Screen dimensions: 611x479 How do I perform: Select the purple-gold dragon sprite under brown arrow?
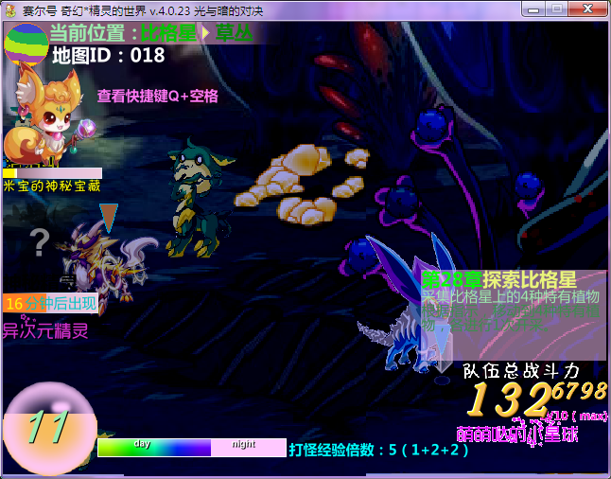(105, 265)
